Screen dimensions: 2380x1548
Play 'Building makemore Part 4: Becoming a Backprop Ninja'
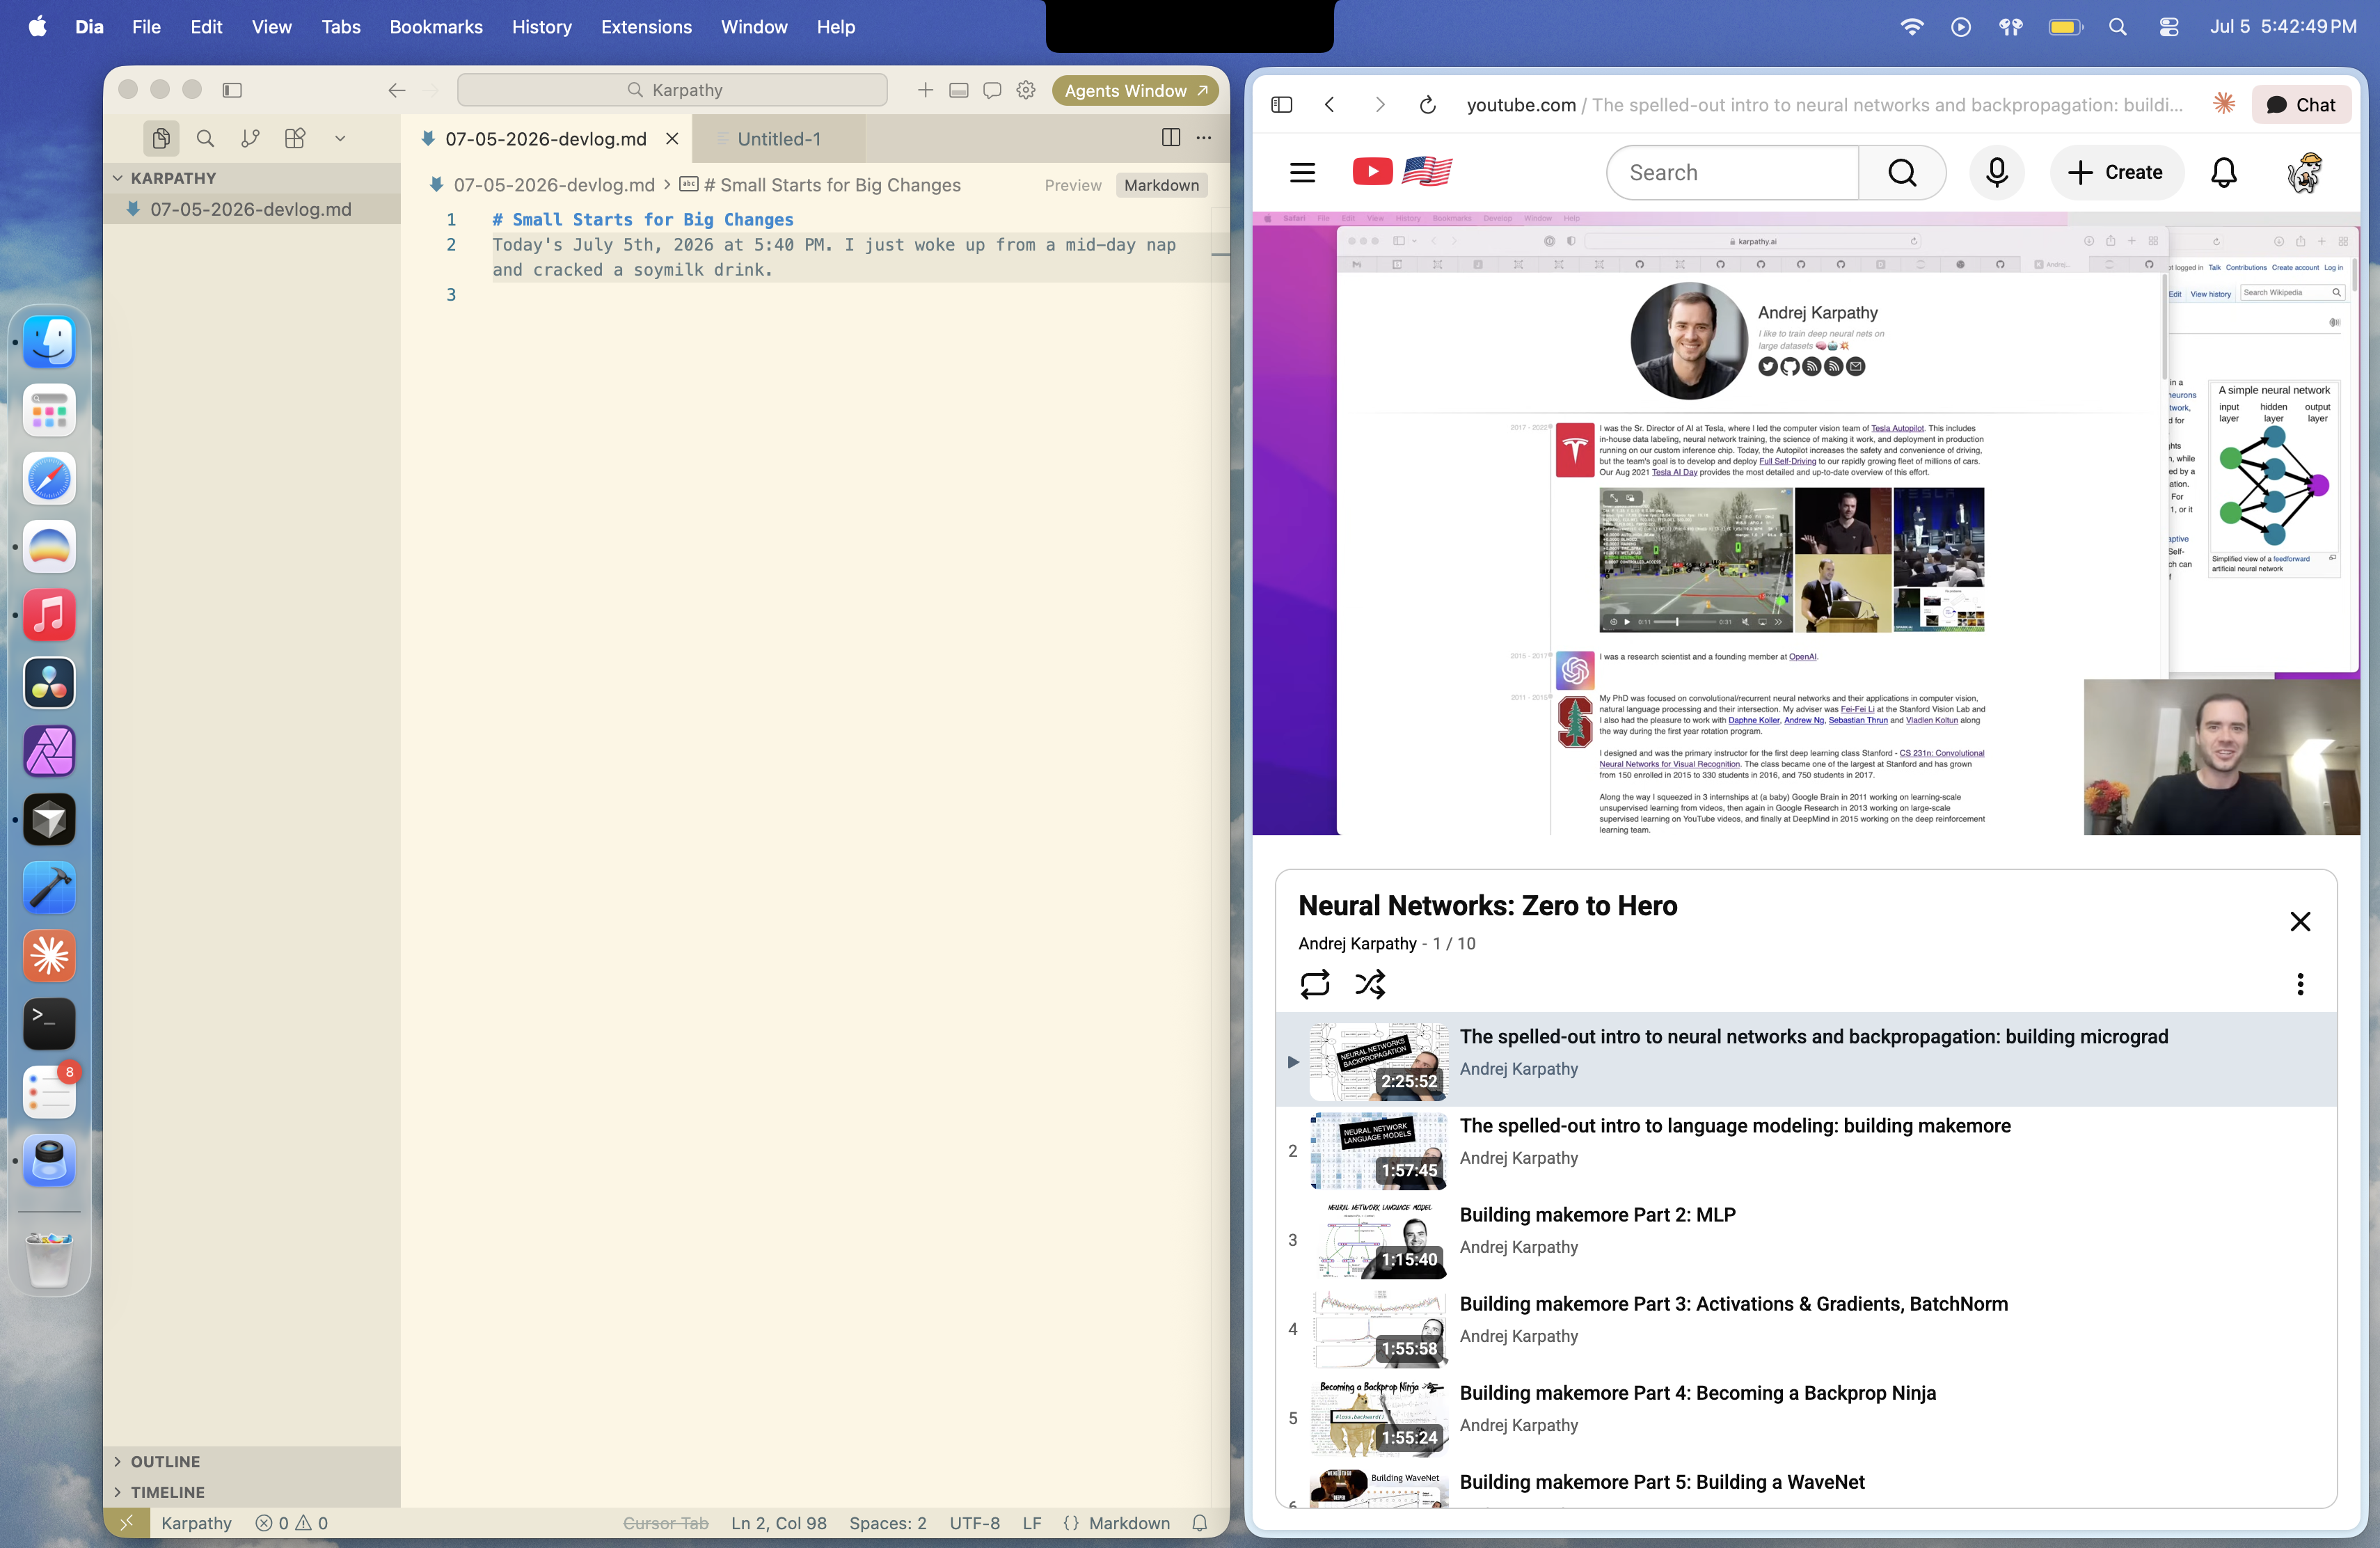pos(1697,1392)
